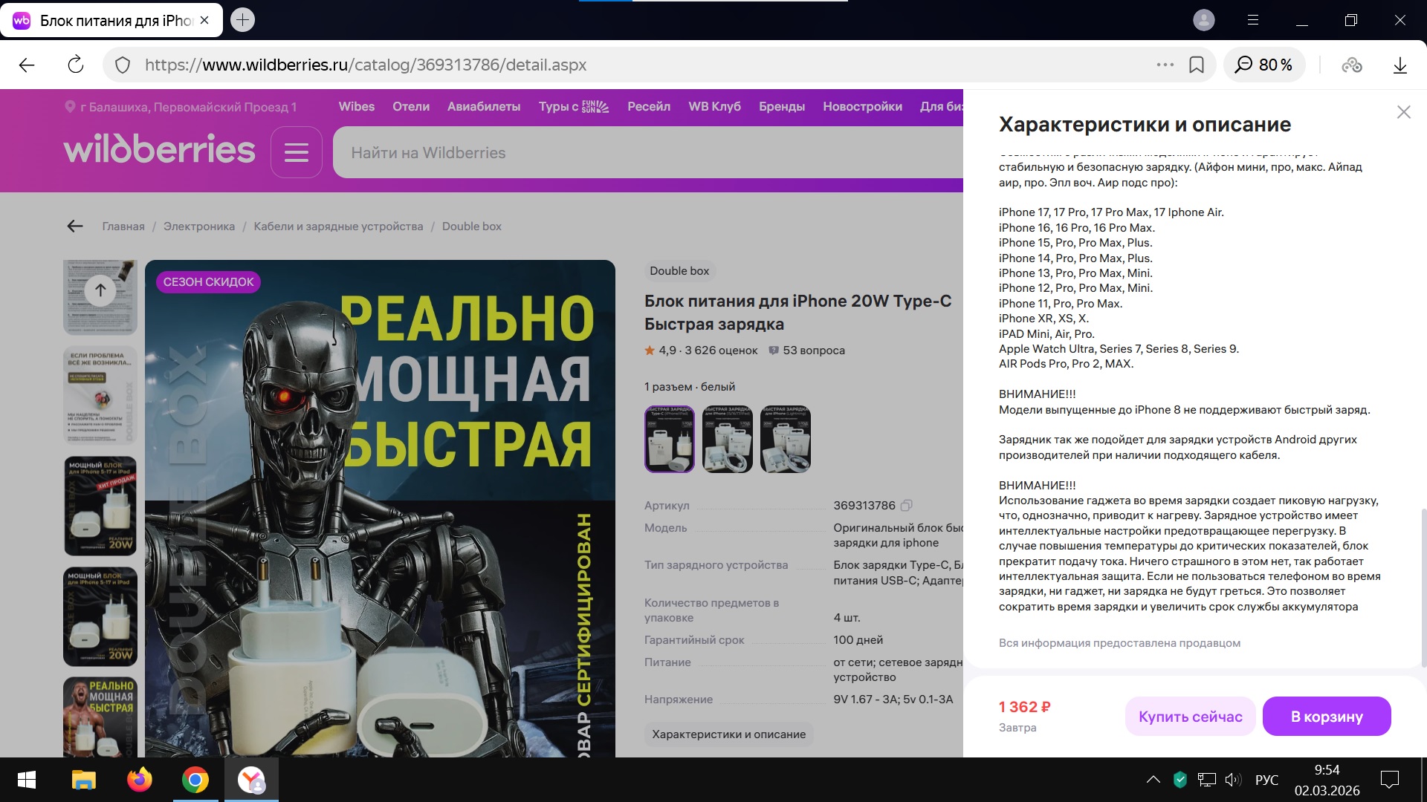Click the browser reload page icon

(76, 65)
